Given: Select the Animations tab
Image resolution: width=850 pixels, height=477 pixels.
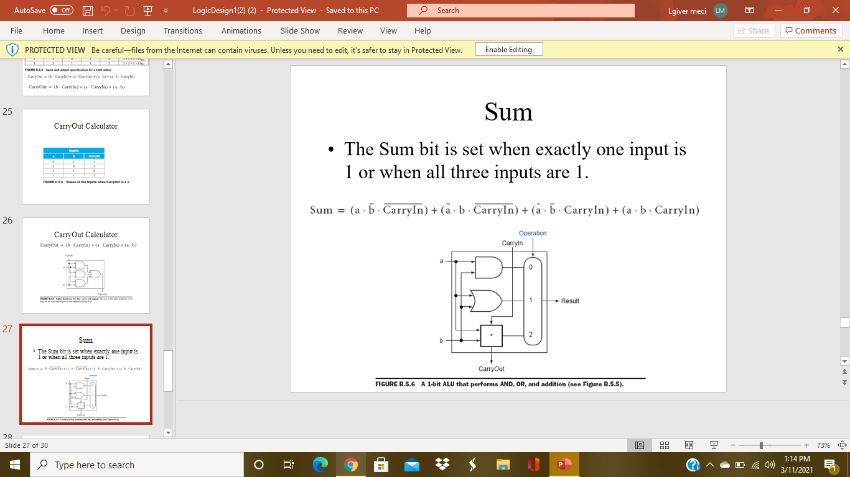Looking at the screenshot, I should click(241, 30).
